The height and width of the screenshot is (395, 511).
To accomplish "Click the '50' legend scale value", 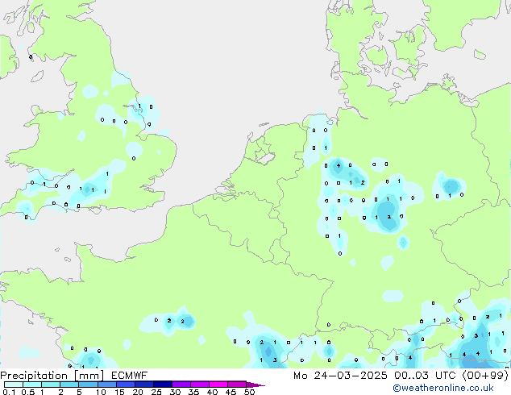I will pos(250,392).
